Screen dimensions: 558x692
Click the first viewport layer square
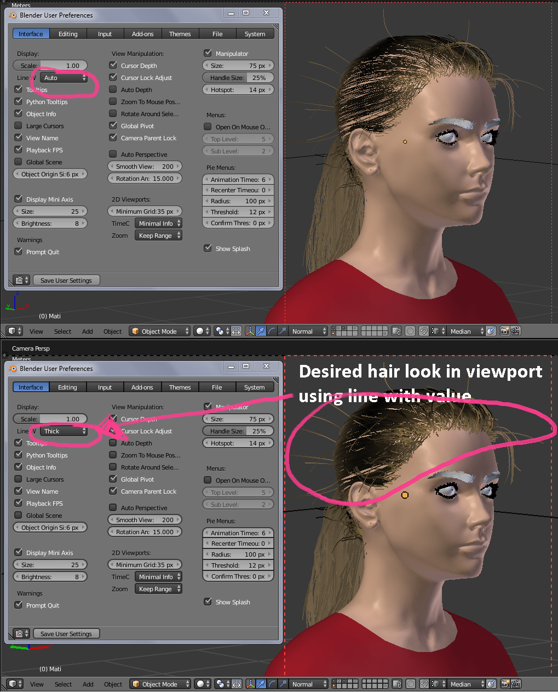point(333,329)
